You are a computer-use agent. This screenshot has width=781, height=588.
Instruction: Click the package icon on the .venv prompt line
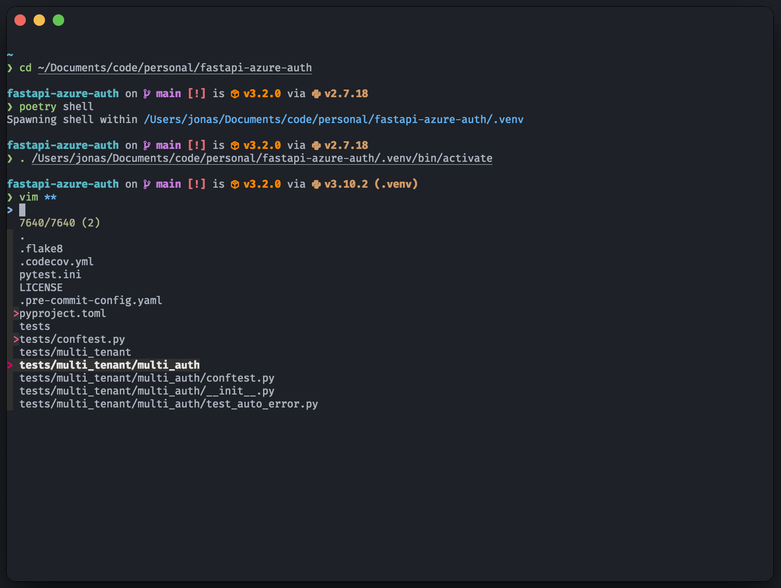(235, 184)
